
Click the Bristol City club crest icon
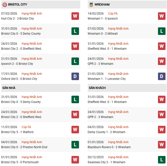[5, 5]
